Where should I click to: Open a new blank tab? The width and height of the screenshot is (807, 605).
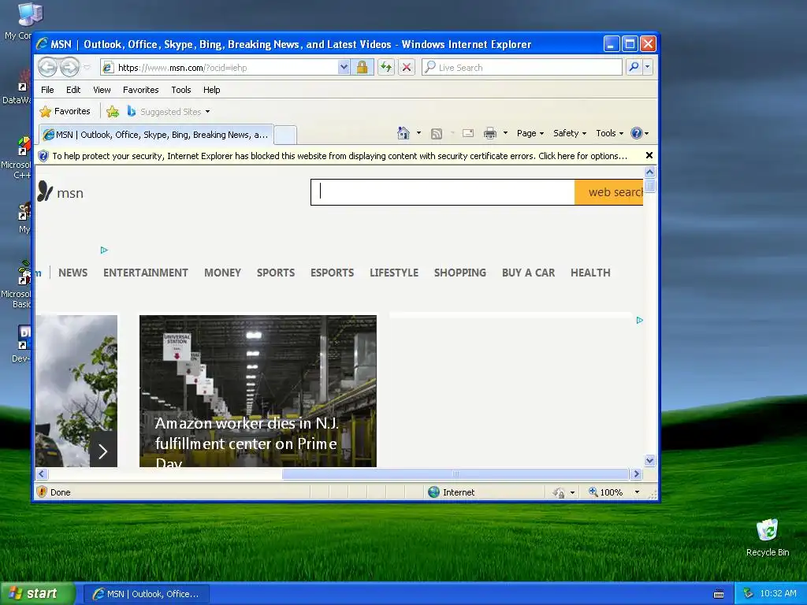[285, 135]
